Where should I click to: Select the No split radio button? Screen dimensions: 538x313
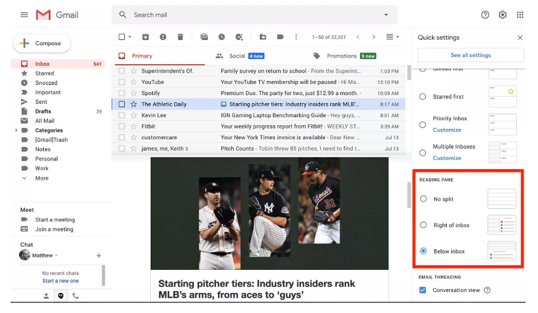pos(424,199)
